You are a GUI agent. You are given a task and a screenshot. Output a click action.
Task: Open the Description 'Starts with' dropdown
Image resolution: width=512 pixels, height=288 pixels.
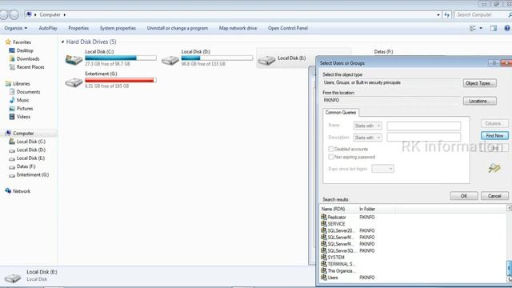pos(367,138)
